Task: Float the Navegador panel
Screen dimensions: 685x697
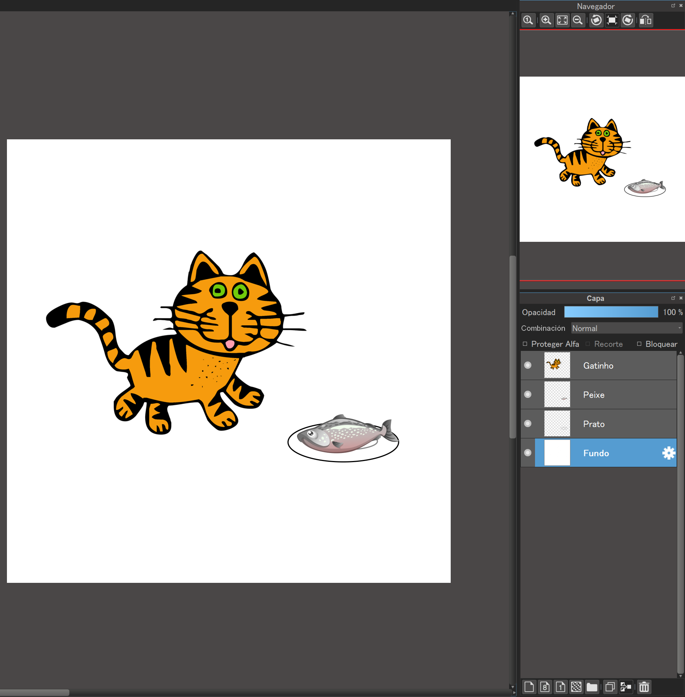Action: click(673, 5)
